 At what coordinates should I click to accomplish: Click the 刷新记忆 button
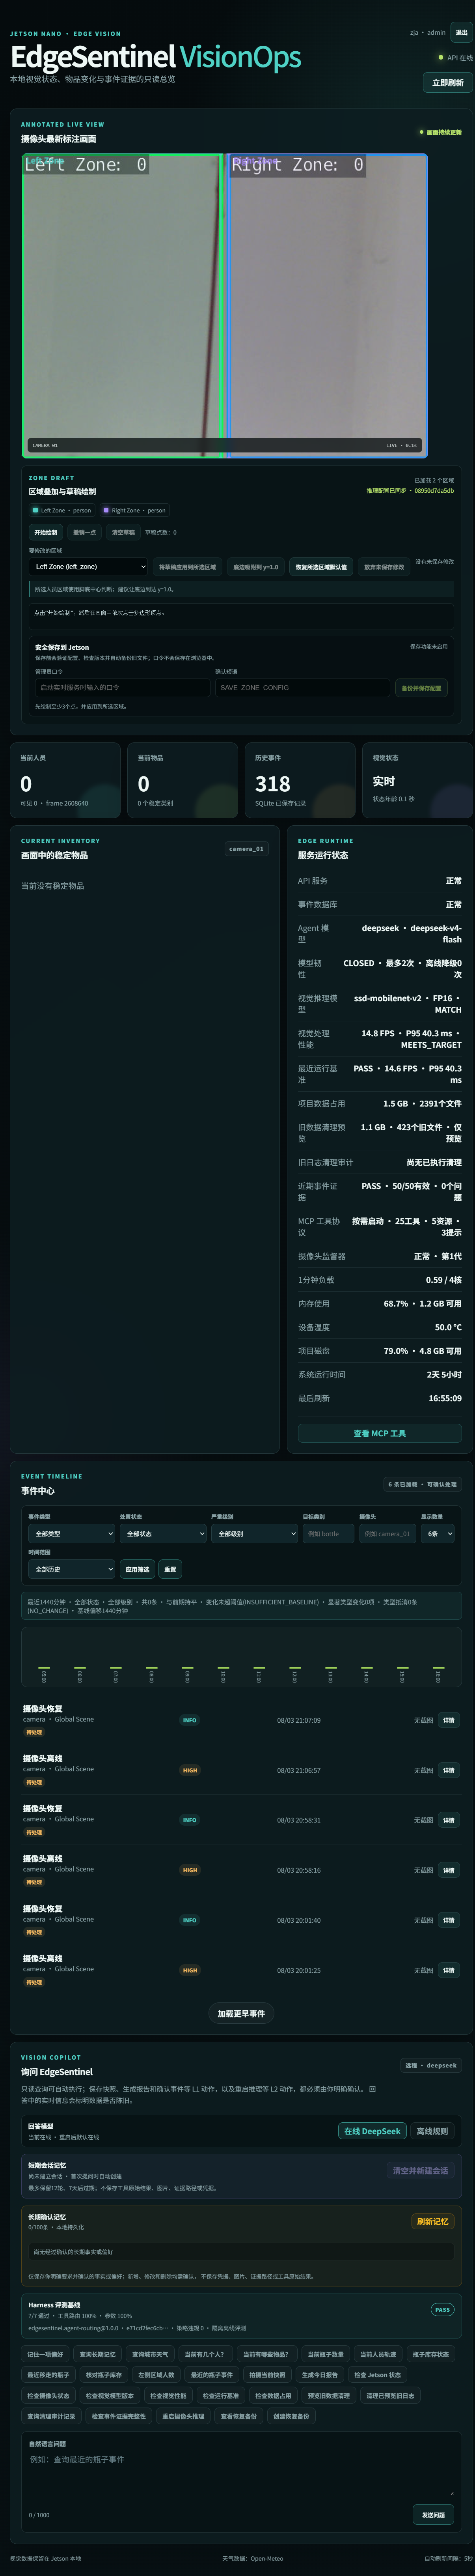(432, 2221)
